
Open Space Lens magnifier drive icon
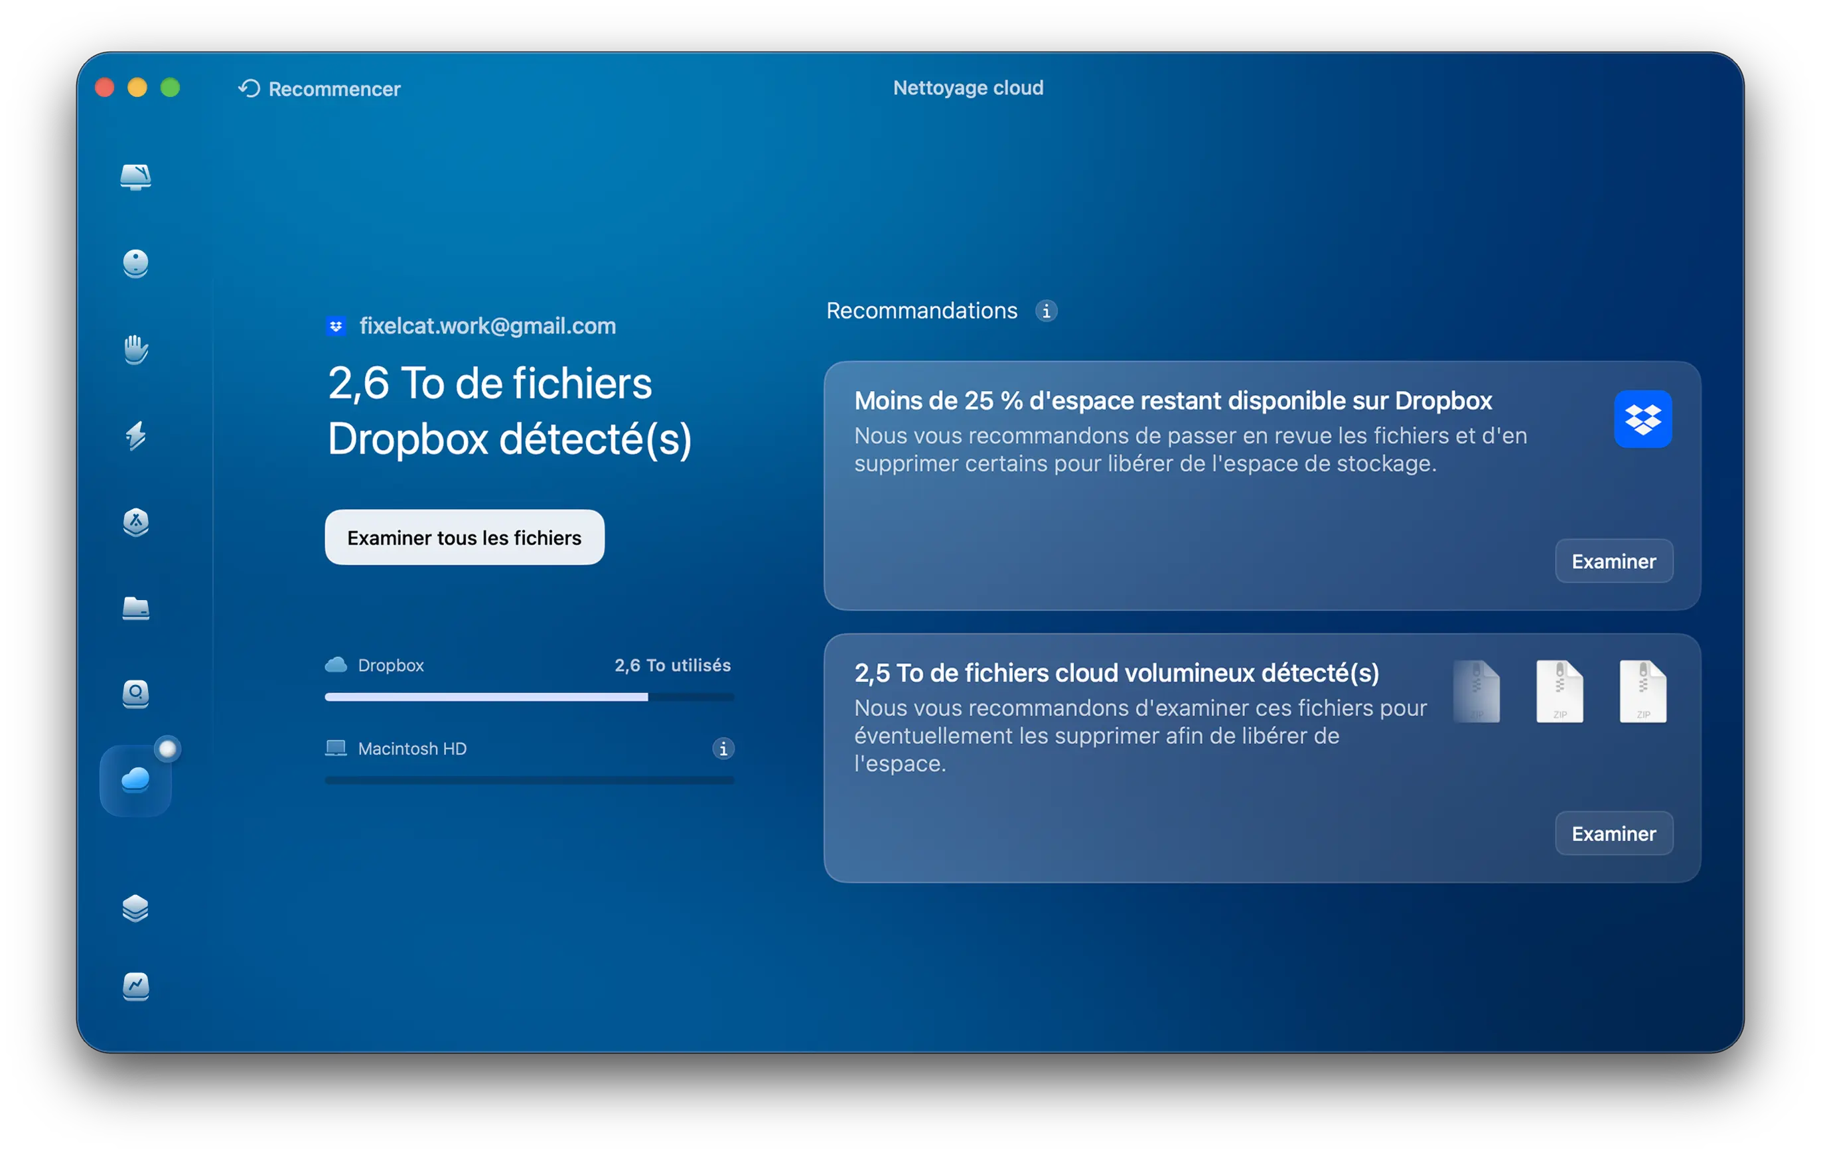(x=135, y=694)
